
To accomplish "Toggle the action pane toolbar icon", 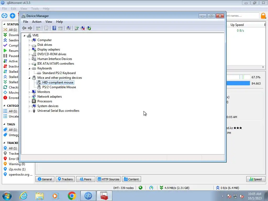I will pos(60,28).
